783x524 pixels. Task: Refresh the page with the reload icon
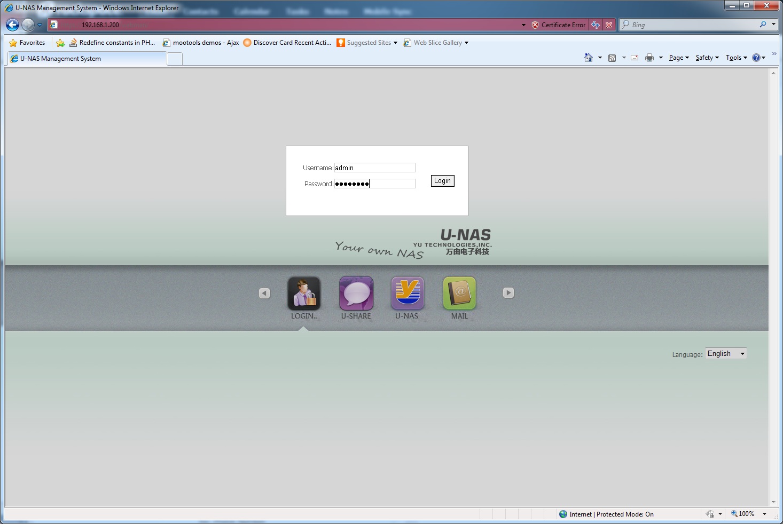(596, 25)
